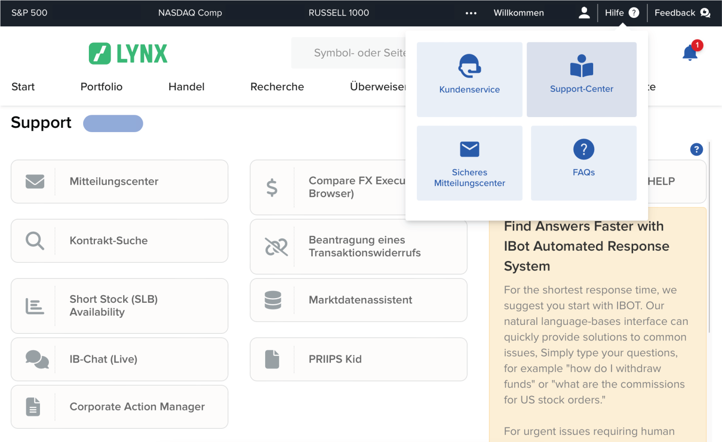Open the PRIIPS Kid card

tap(359, 359)
